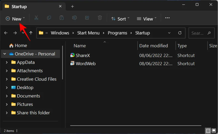Viewport: 218px width, 134px height.
Task: Open the New item menu
Action: [15, 19]
